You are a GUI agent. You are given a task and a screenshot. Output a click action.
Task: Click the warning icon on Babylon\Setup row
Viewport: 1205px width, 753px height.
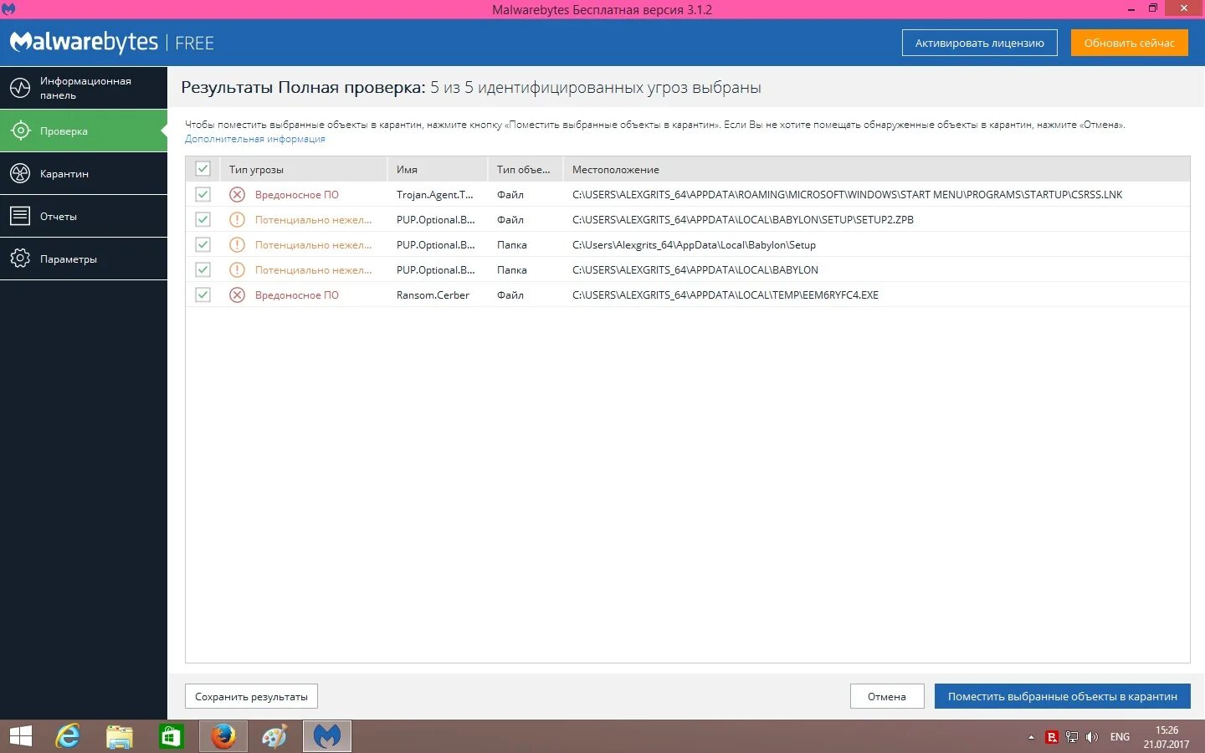238,244
